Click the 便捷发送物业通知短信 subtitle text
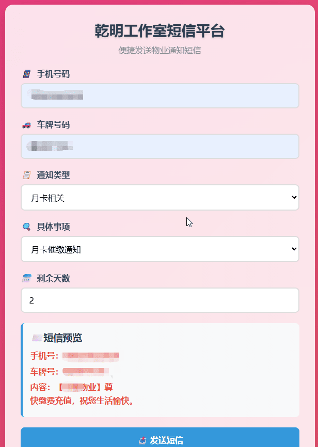Viewport: 318px width, 447px height. pos(159,50)
